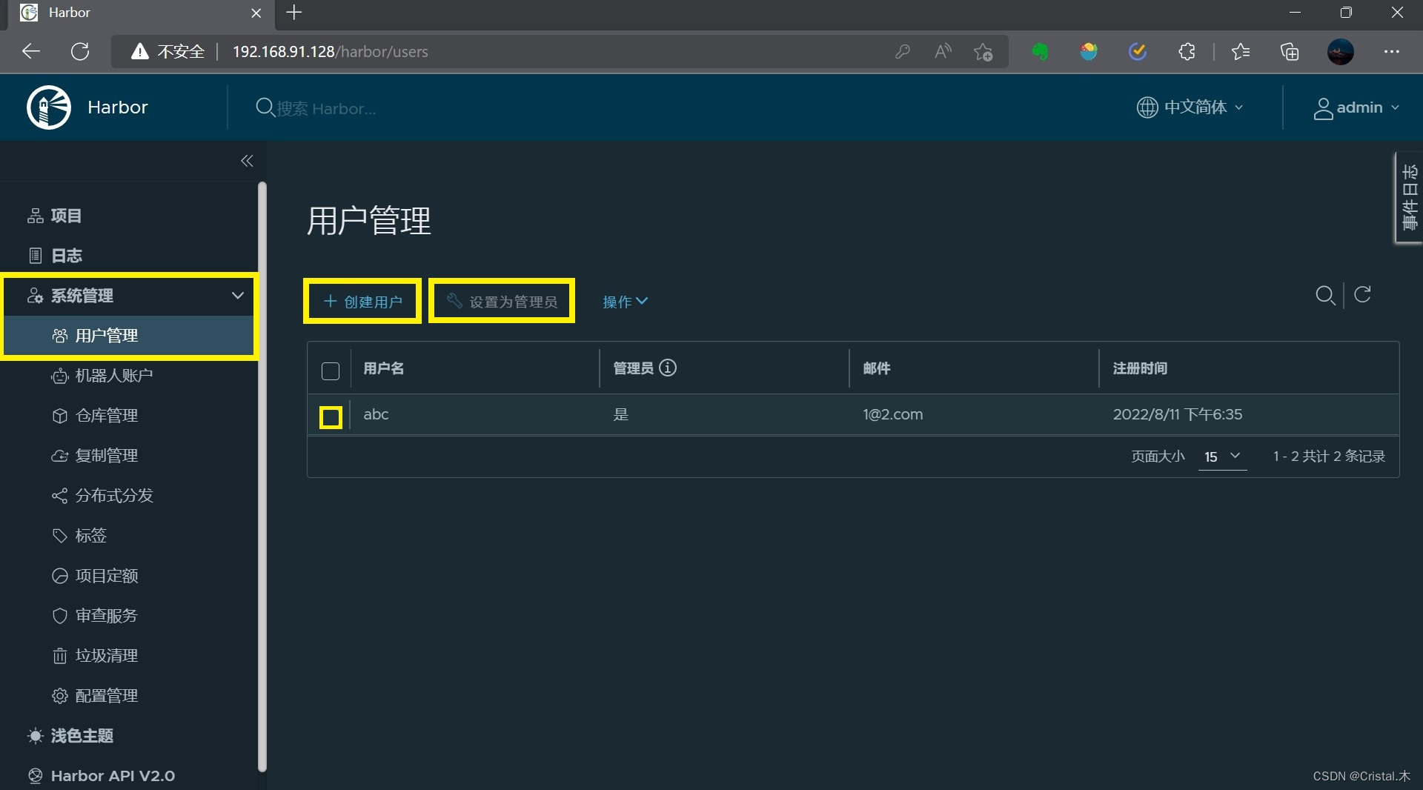Open the 事件日志 side panel tab
Viewport: 1423px width, 790px height.
[x=1409, y=197]
